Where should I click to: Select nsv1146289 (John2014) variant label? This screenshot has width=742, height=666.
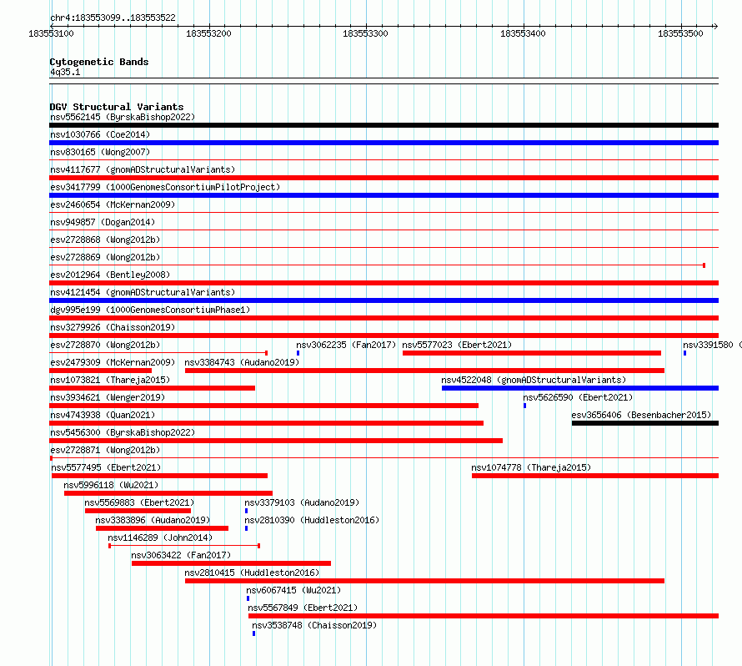point(160,537)
